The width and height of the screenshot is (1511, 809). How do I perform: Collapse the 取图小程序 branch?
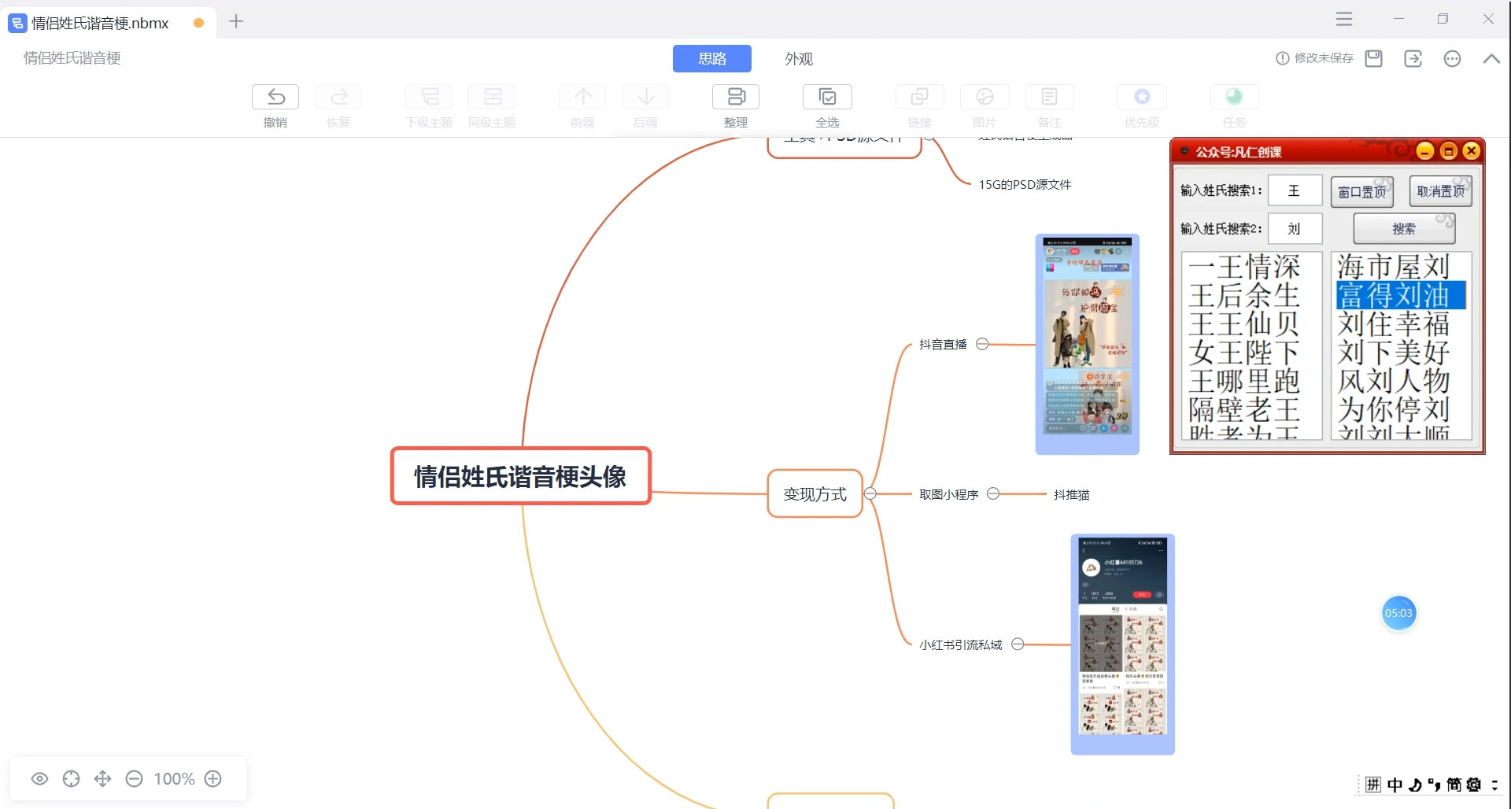coord(993,493)
